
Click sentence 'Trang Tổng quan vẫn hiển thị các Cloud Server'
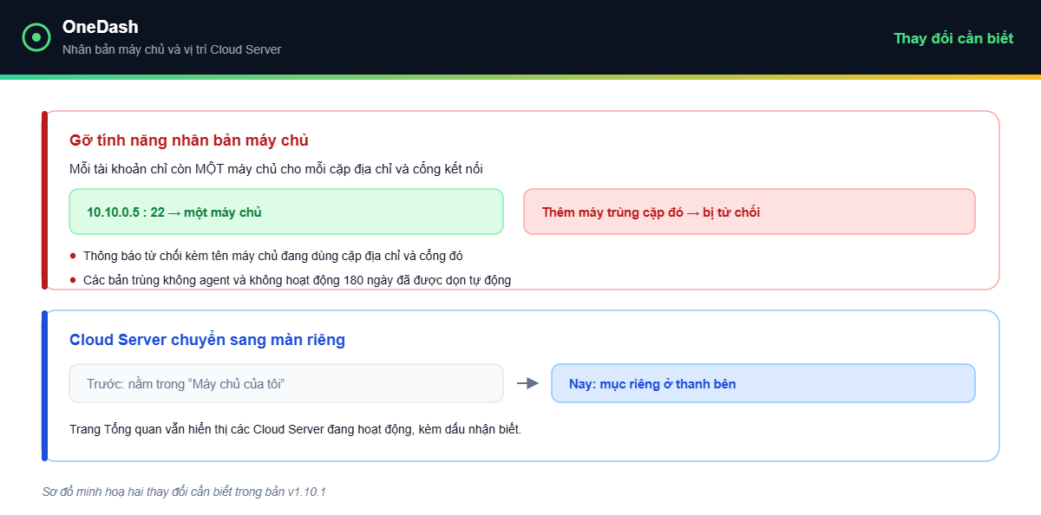[295, 429]
